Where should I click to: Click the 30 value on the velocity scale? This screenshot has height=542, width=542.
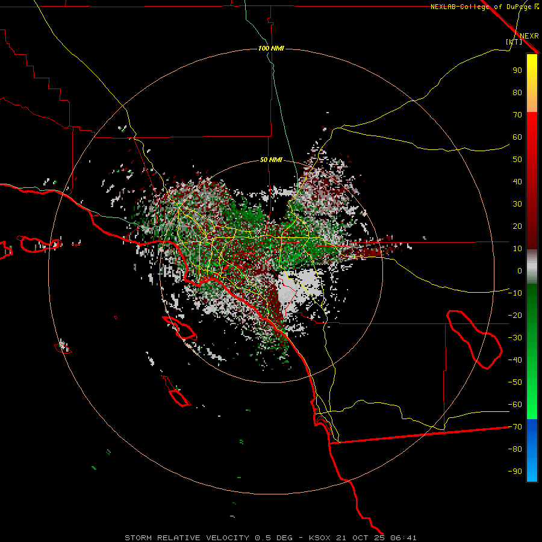517,204
